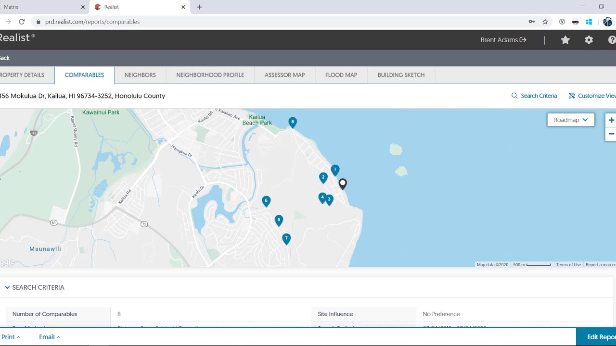Click Report a map error link

pos(601,265)
